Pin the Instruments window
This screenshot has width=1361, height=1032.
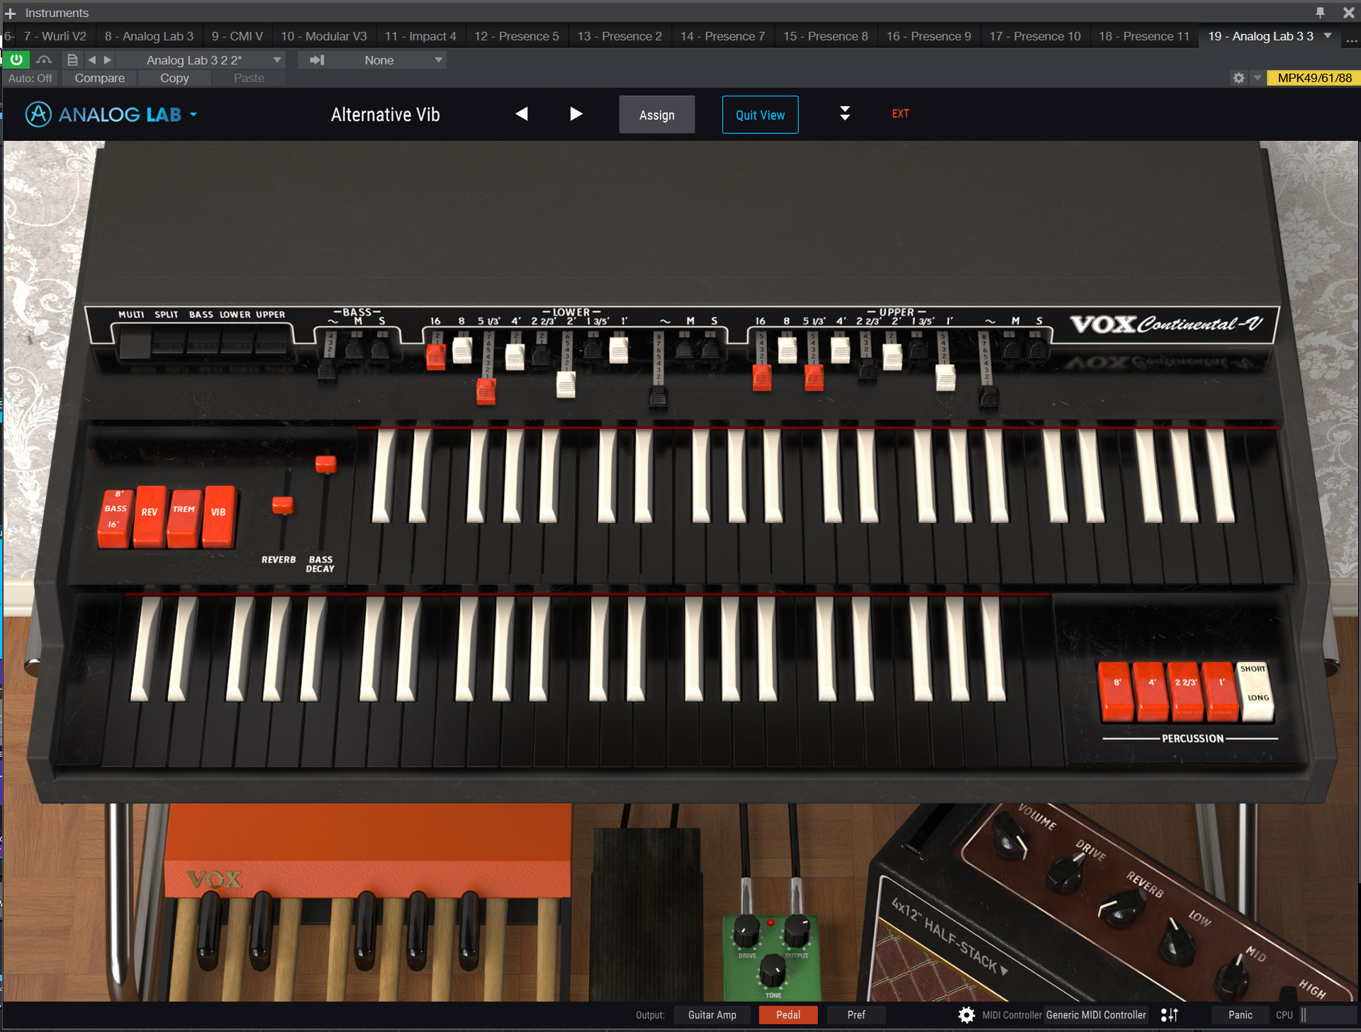click(1319, 13)
